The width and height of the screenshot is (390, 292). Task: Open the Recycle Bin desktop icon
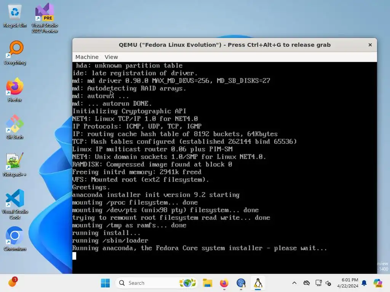(15, 16)
